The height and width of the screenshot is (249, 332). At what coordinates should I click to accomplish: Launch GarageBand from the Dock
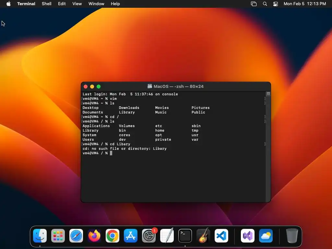coord(203,236)
